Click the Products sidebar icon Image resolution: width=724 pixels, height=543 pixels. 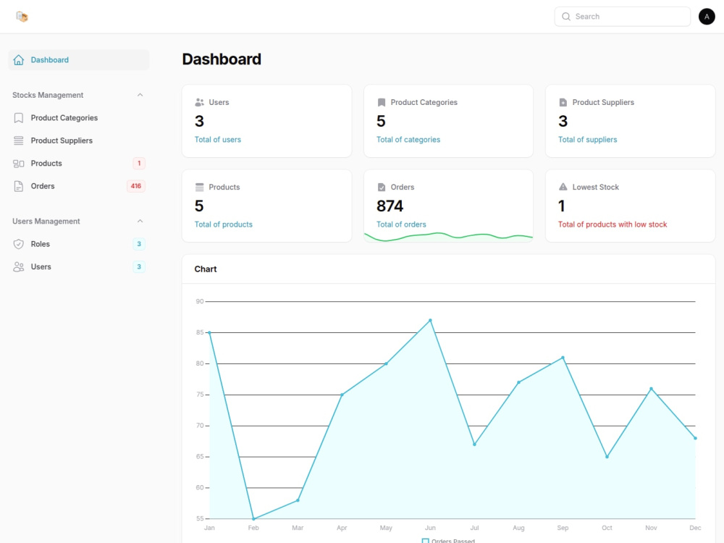pyautogui.click(x=19, y=164)
